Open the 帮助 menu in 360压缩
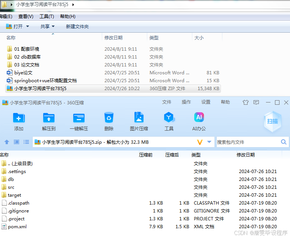 [x=225, y=102]
